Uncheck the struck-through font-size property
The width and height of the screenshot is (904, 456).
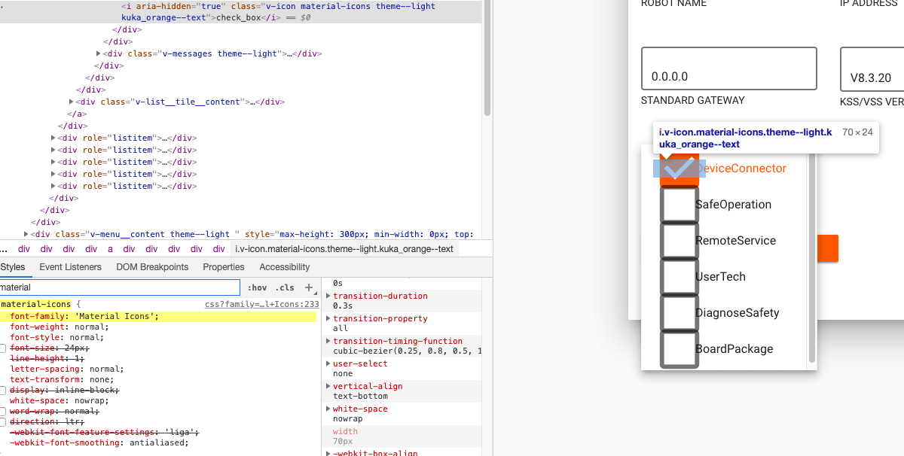pyautogui.click(x=3, y=348)
